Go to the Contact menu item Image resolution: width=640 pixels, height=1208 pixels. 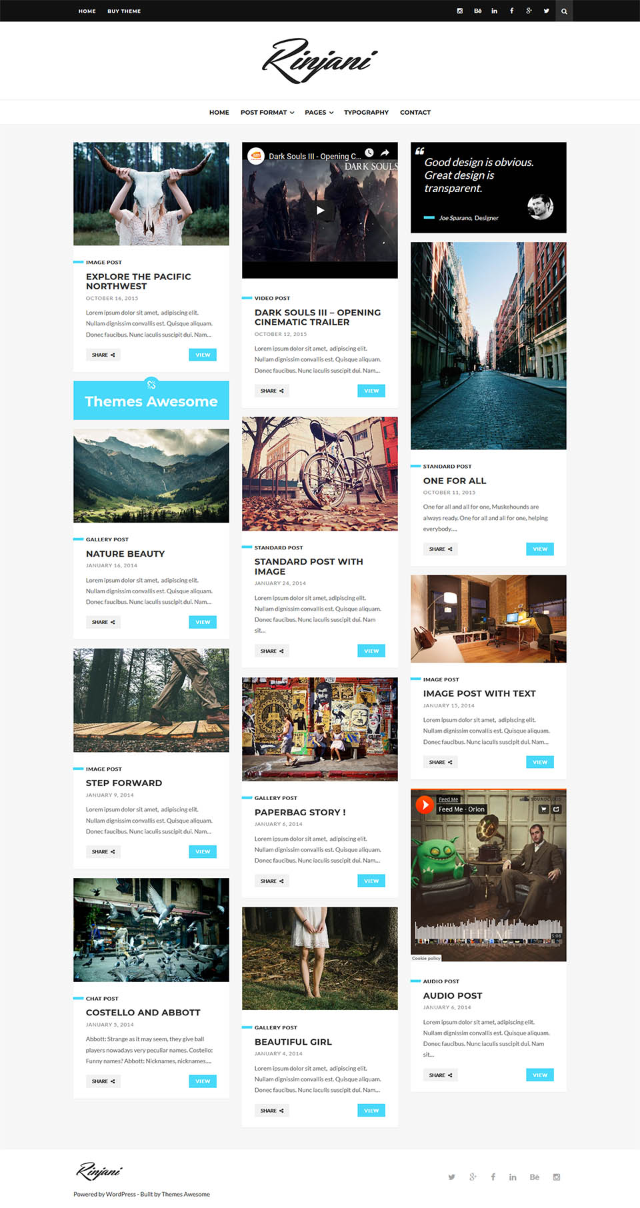coord(415,112)
